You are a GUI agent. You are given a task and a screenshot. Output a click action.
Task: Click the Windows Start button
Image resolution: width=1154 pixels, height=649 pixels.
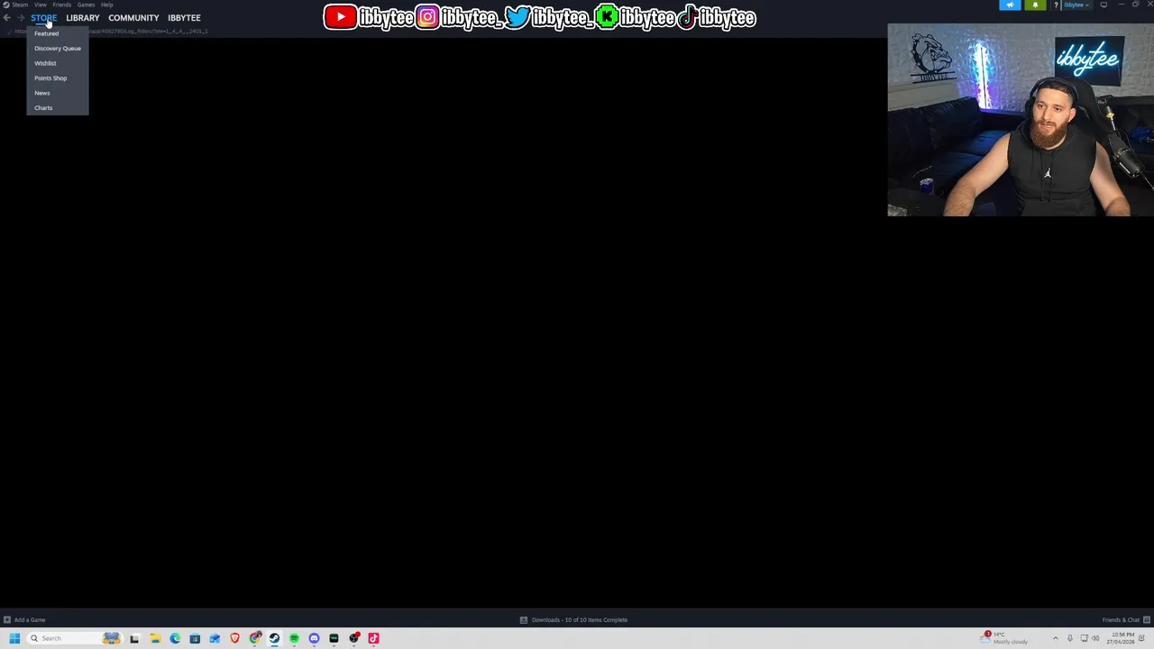click(x=14, y=638)
